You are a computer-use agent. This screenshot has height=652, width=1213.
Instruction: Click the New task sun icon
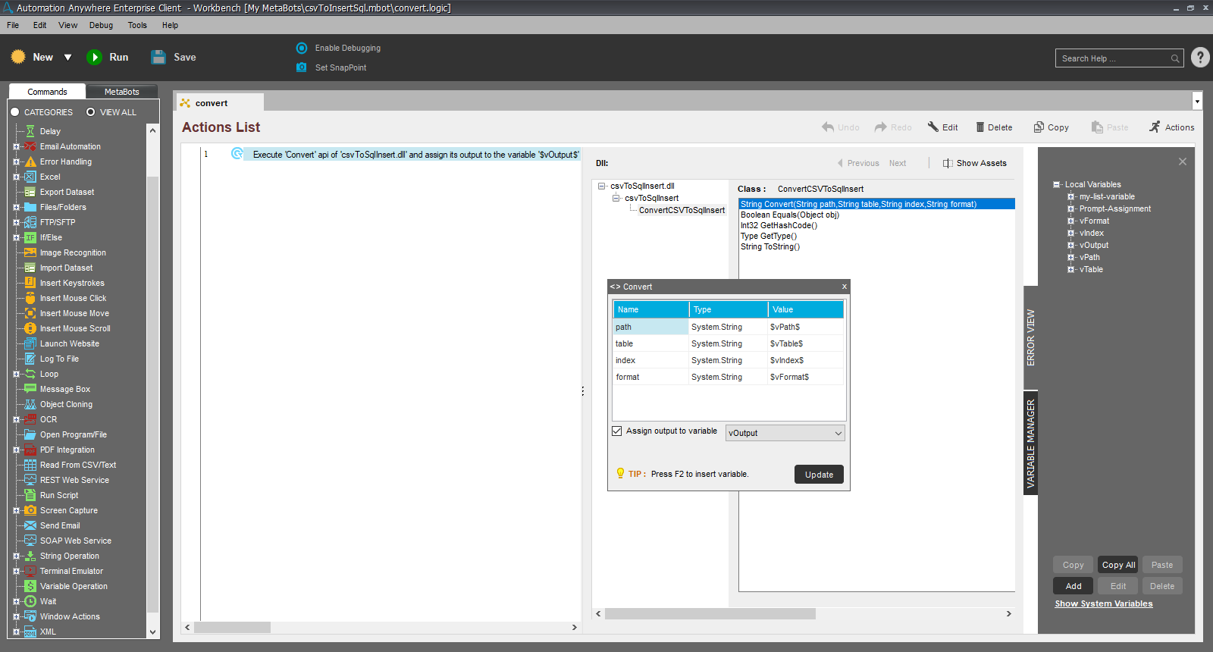pyautogui.click(x=18, y=57)
